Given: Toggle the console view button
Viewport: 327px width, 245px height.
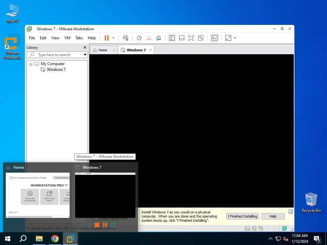Looking at the screenshot, I should click(215, 38).
